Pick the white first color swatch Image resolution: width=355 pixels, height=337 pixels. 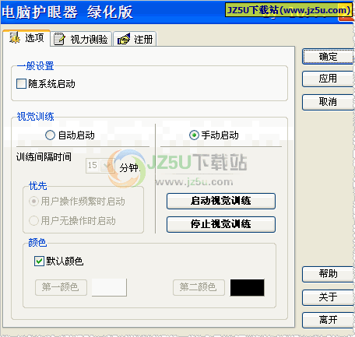[x=109, y=287]
